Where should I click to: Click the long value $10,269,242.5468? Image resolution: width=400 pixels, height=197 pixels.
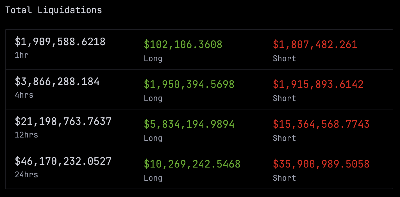(x=192, y=164)
